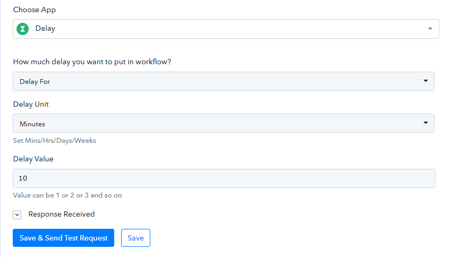Click the Delay Unit label
This screenshot has height=258, width=451.
click(x=31, y=104)
